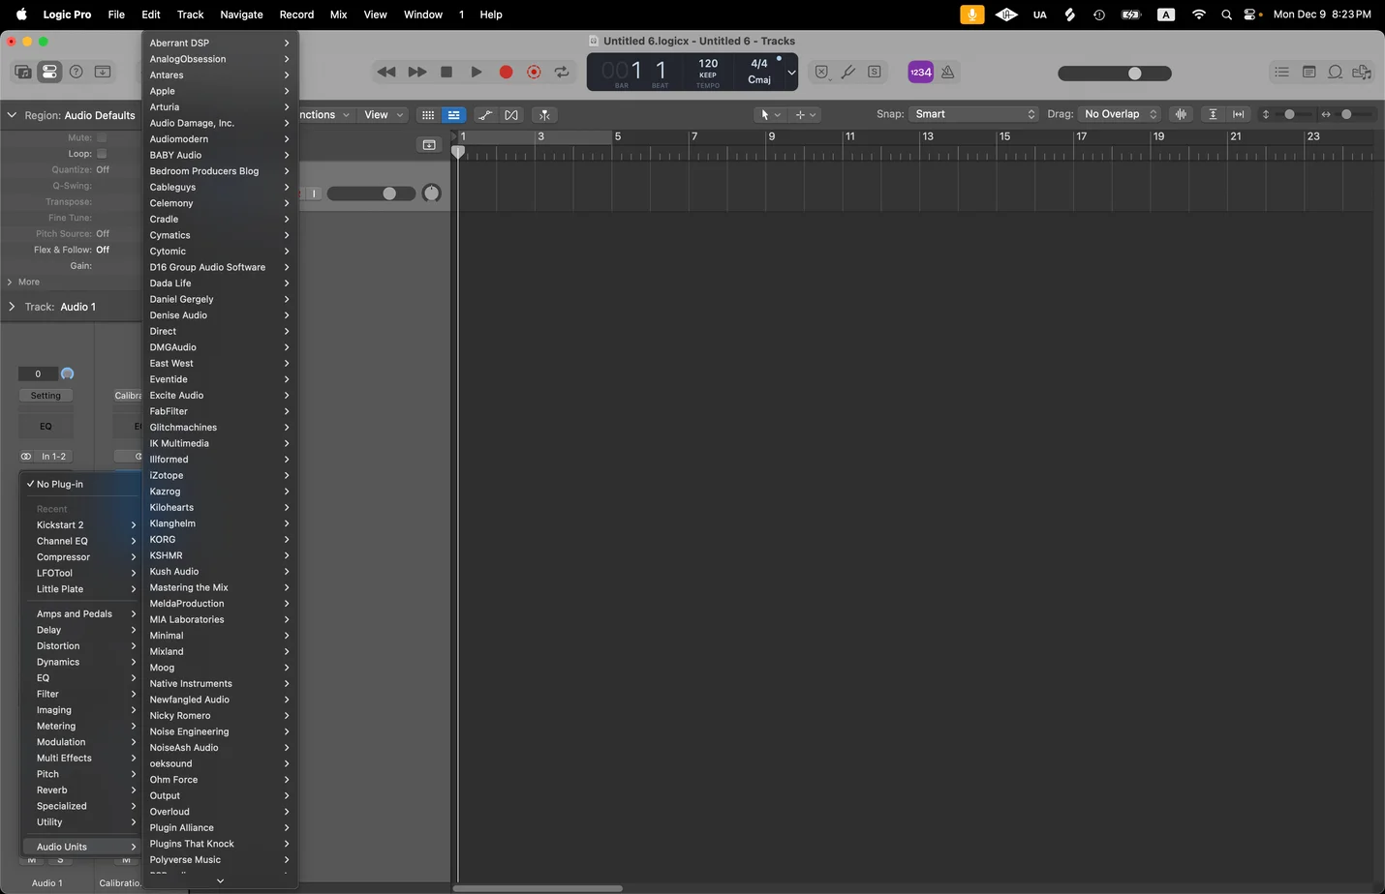
Task: Click the EQ slot on Audio 1 strip
Action: point(46,426)
